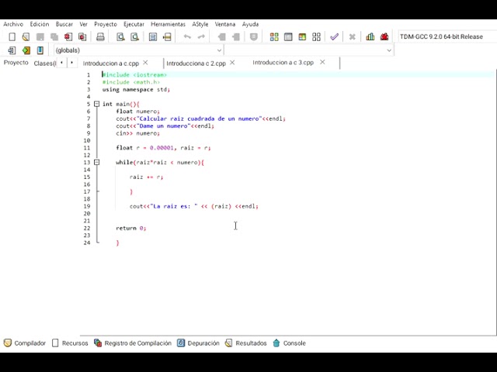The width and height of the screenshot is (497, 372).
Task: Close the Introducciona c 2.cpp tab
Action: coord(232,63)
